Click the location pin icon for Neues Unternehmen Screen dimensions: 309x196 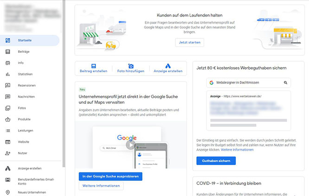[x=8, y=192]
